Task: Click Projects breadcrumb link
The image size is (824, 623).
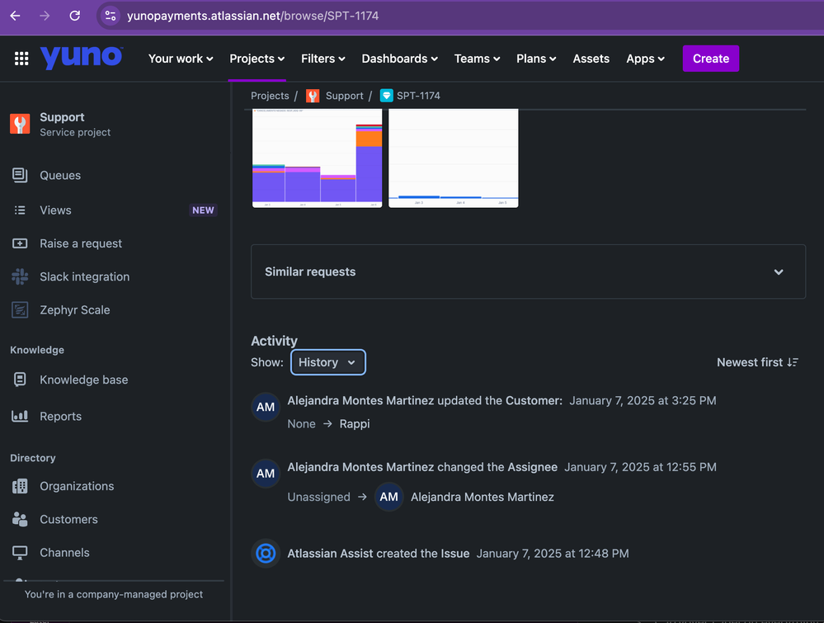Action: (x=270, y=96)
